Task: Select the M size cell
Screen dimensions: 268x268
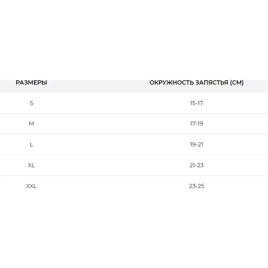Action: click(32, 124)
